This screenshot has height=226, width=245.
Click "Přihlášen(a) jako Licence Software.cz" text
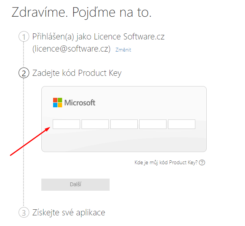pyautogui.click(x=99, y=37)
